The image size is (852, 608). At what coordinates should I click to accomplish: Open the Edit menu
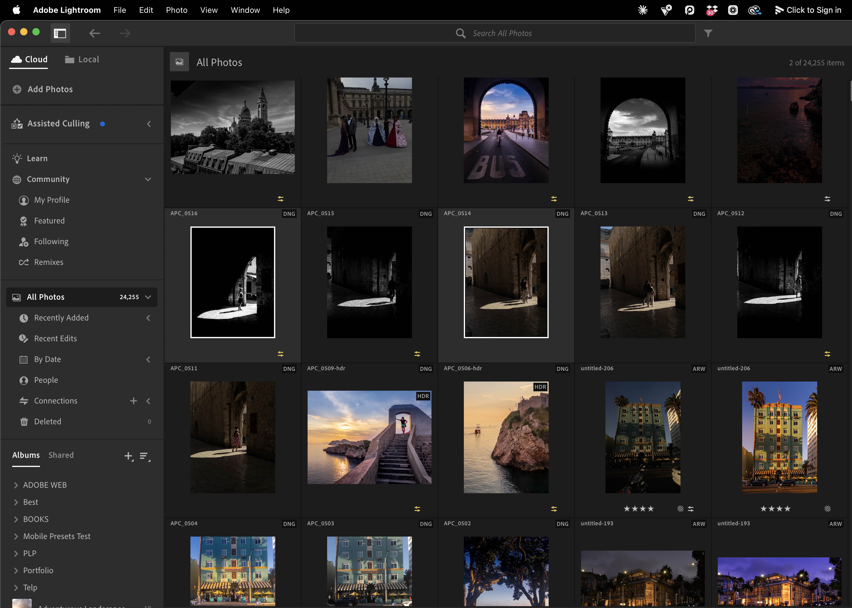pos(146,10)
